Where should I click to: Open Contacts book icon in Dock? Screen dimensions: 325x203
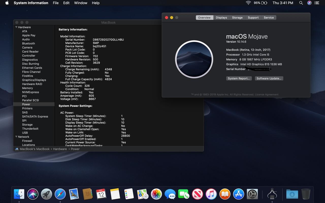pyautogui.click(x=88, y=194)
